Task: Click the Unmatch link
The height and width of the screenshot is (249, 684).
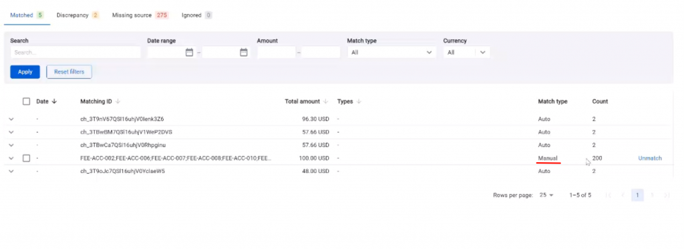Action: coord(650,158)
